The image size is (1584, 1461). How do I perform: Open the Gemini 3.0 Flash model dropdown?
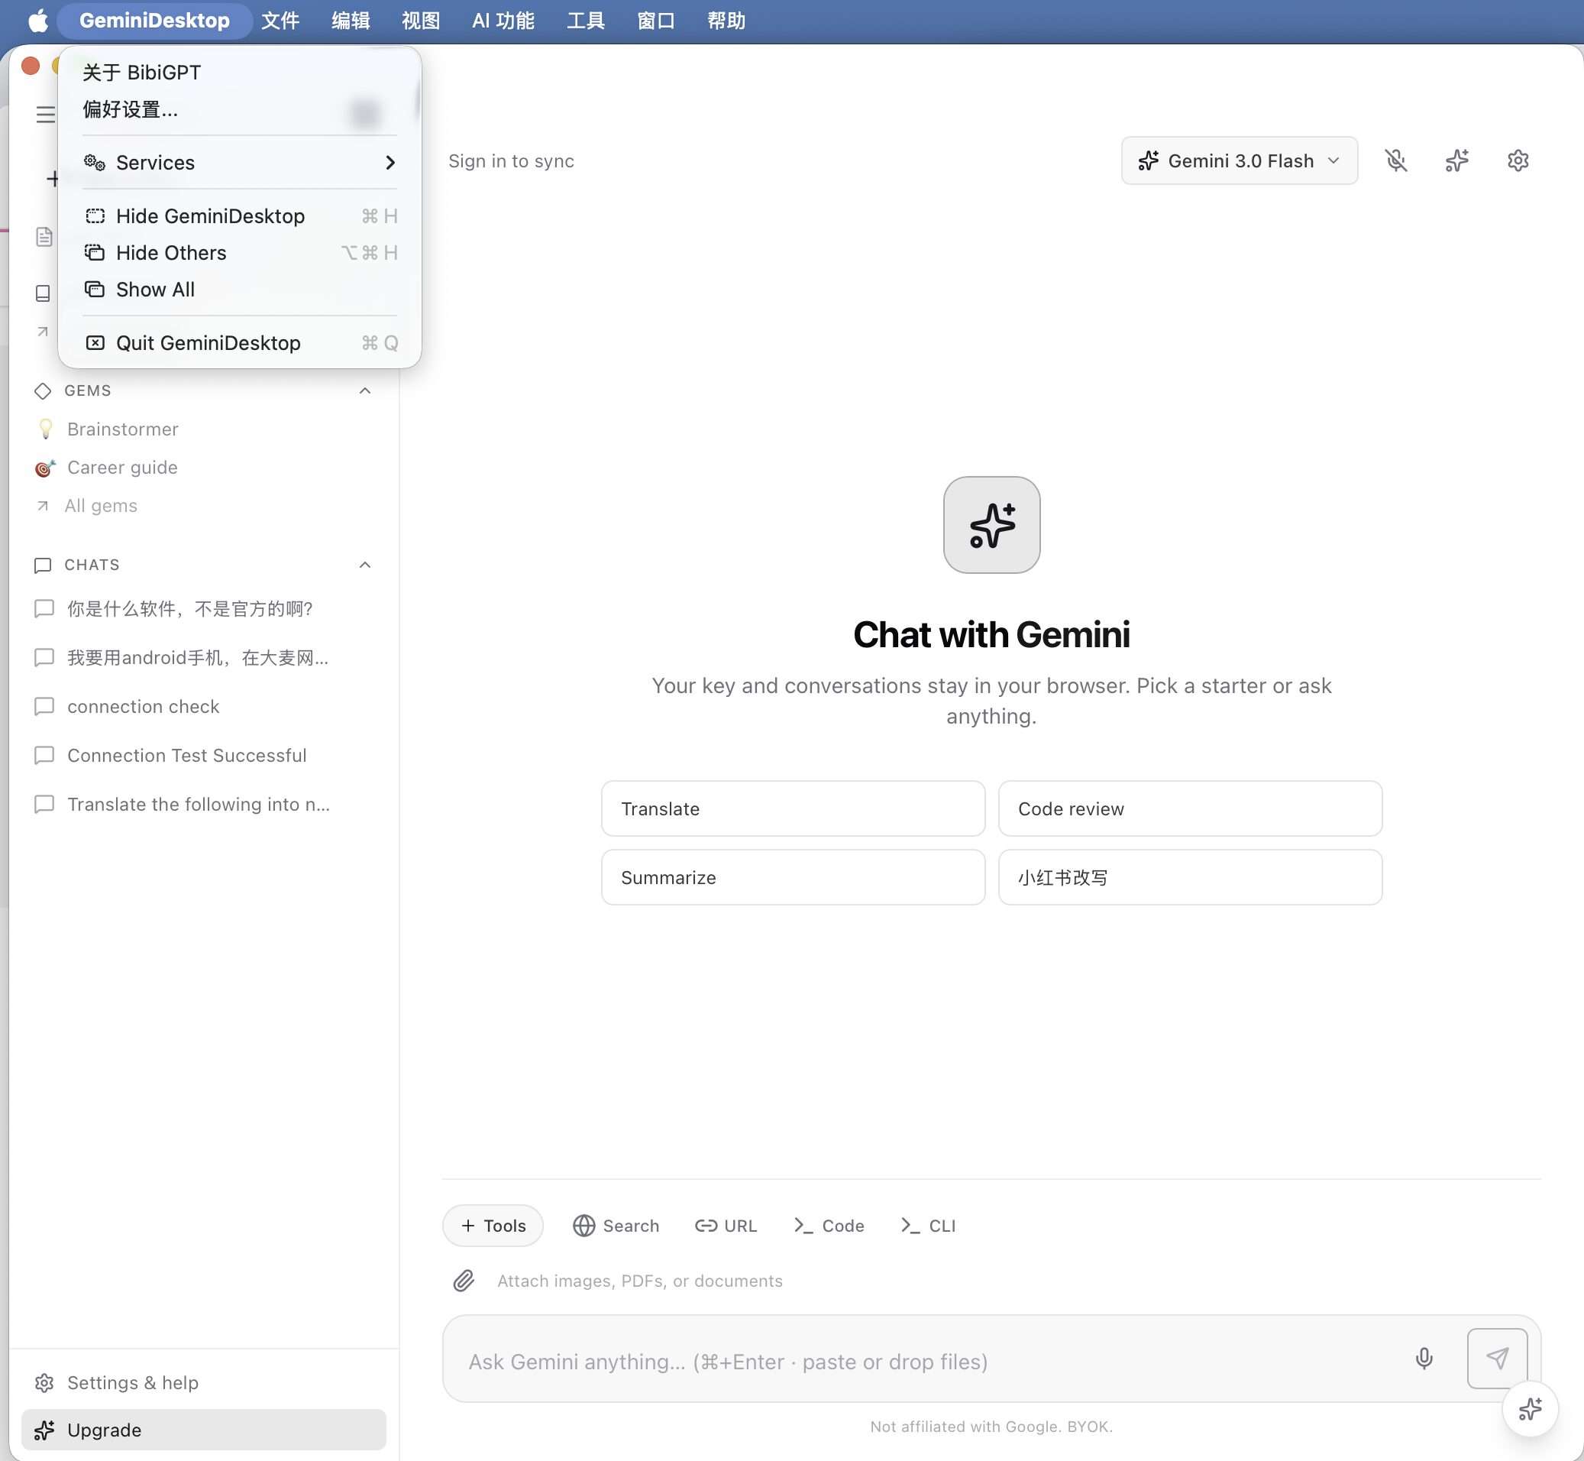[1240, 160]
